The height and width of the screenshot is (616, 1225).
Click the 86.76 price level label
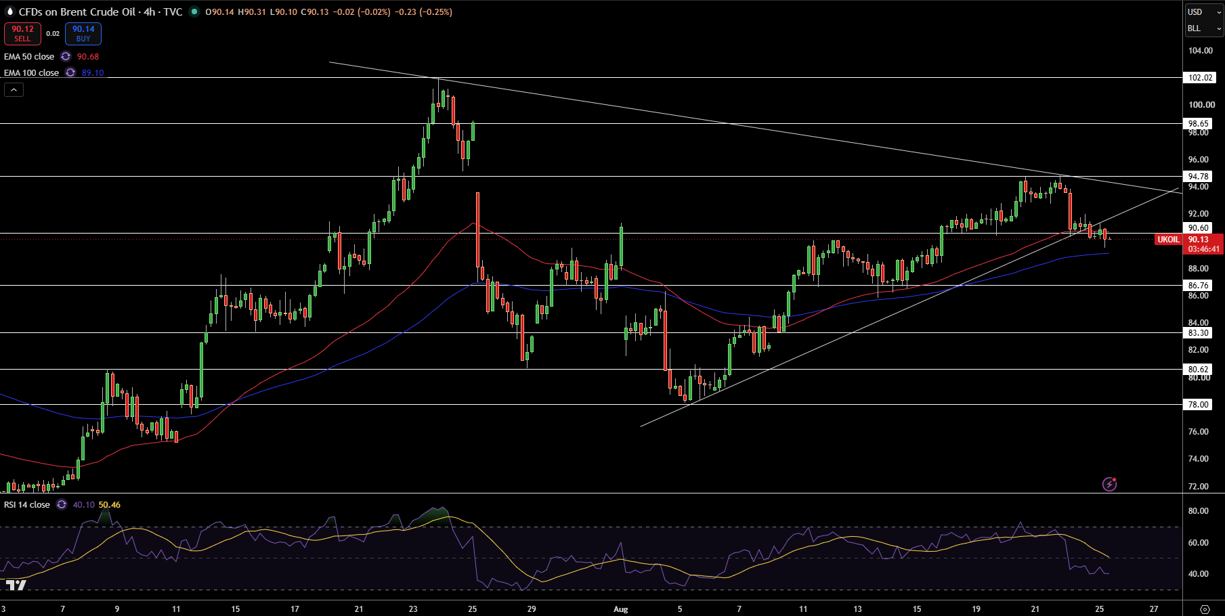tap(1199, 286)
